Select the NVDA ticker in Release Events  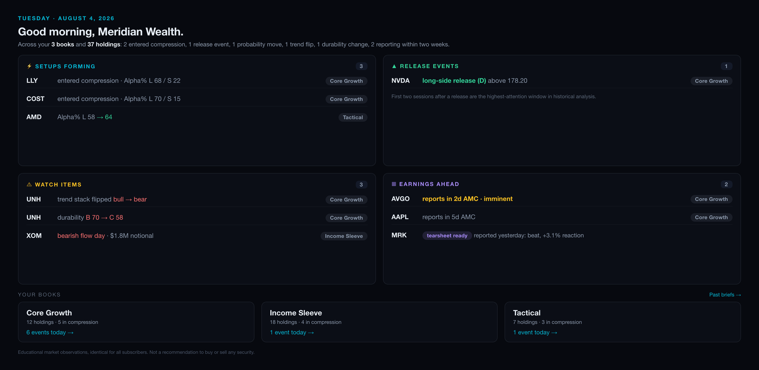401,80
